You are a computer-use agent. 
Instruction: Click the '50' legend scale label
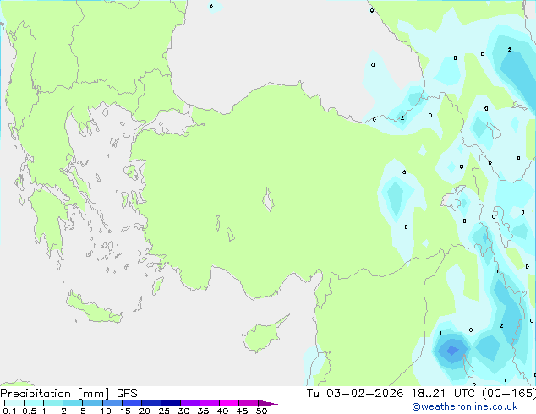[x=261, y=411]
